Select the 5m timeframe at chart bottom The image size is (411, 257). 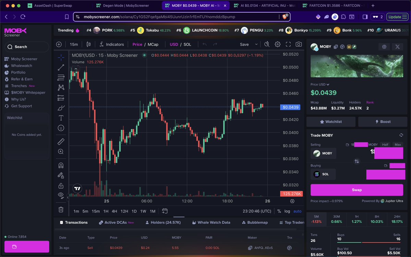85,211
